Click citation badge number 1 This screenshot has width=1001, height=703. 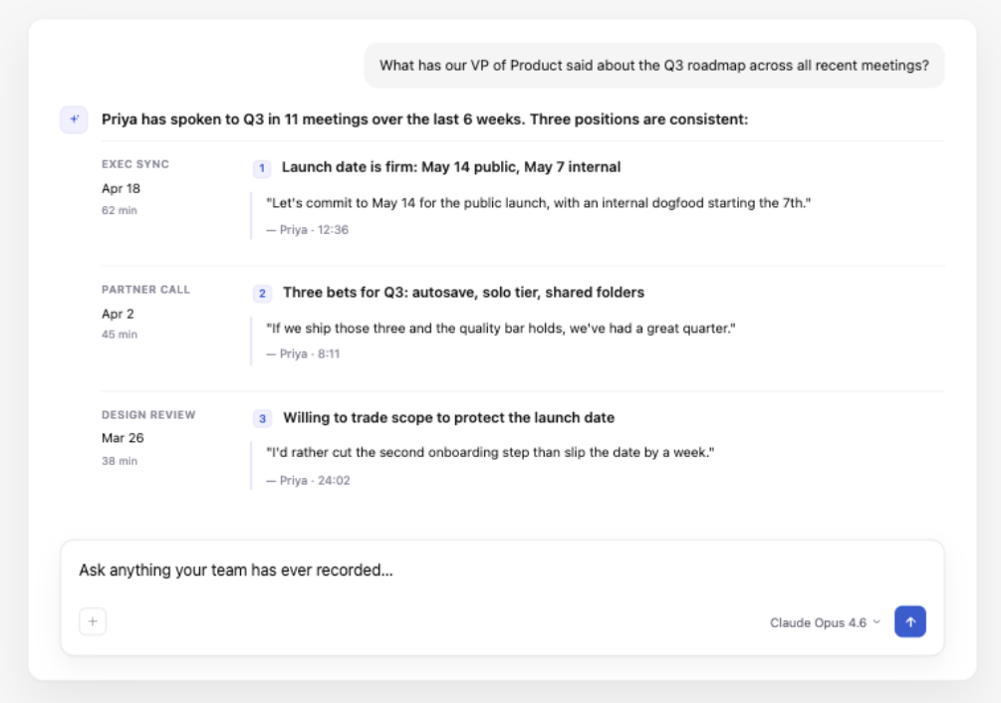coord(263,167)
